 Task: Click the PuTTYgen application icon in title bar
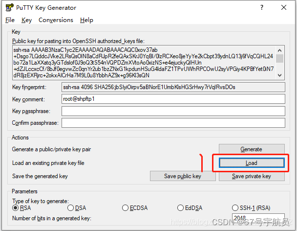[9, 8]
